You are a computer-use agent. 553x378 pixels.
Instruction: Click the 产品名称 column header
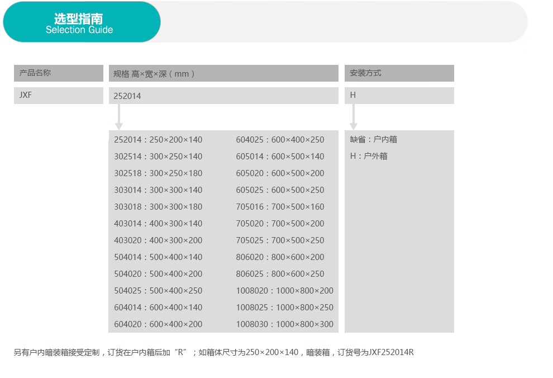[59, 73]
